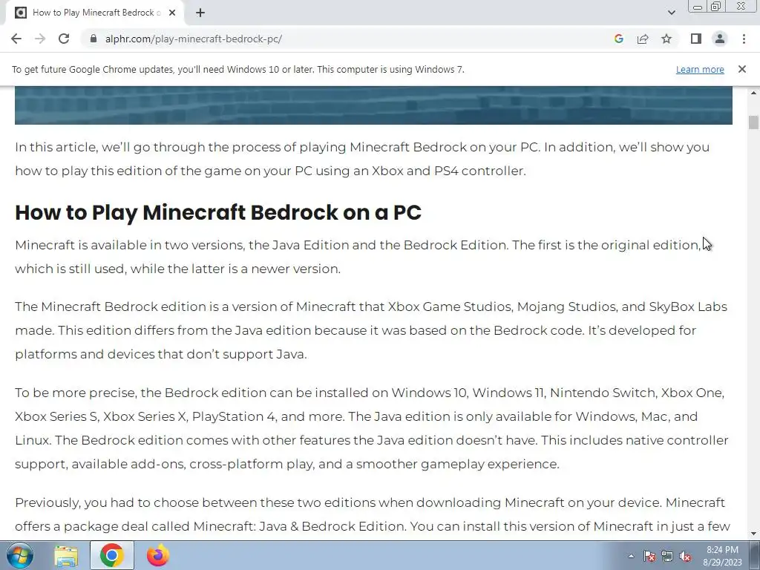This screenshot has width=760, height=570.
Task: Expand the tab search dropdown arrow
Action: pos(671,13)
